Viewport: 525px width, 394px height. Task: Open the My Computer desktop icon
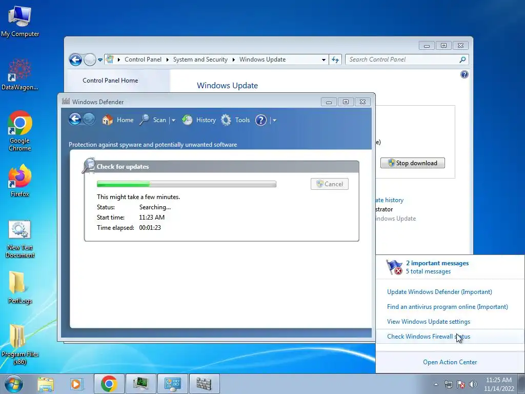pyautogui.click(x=20, y=22)
